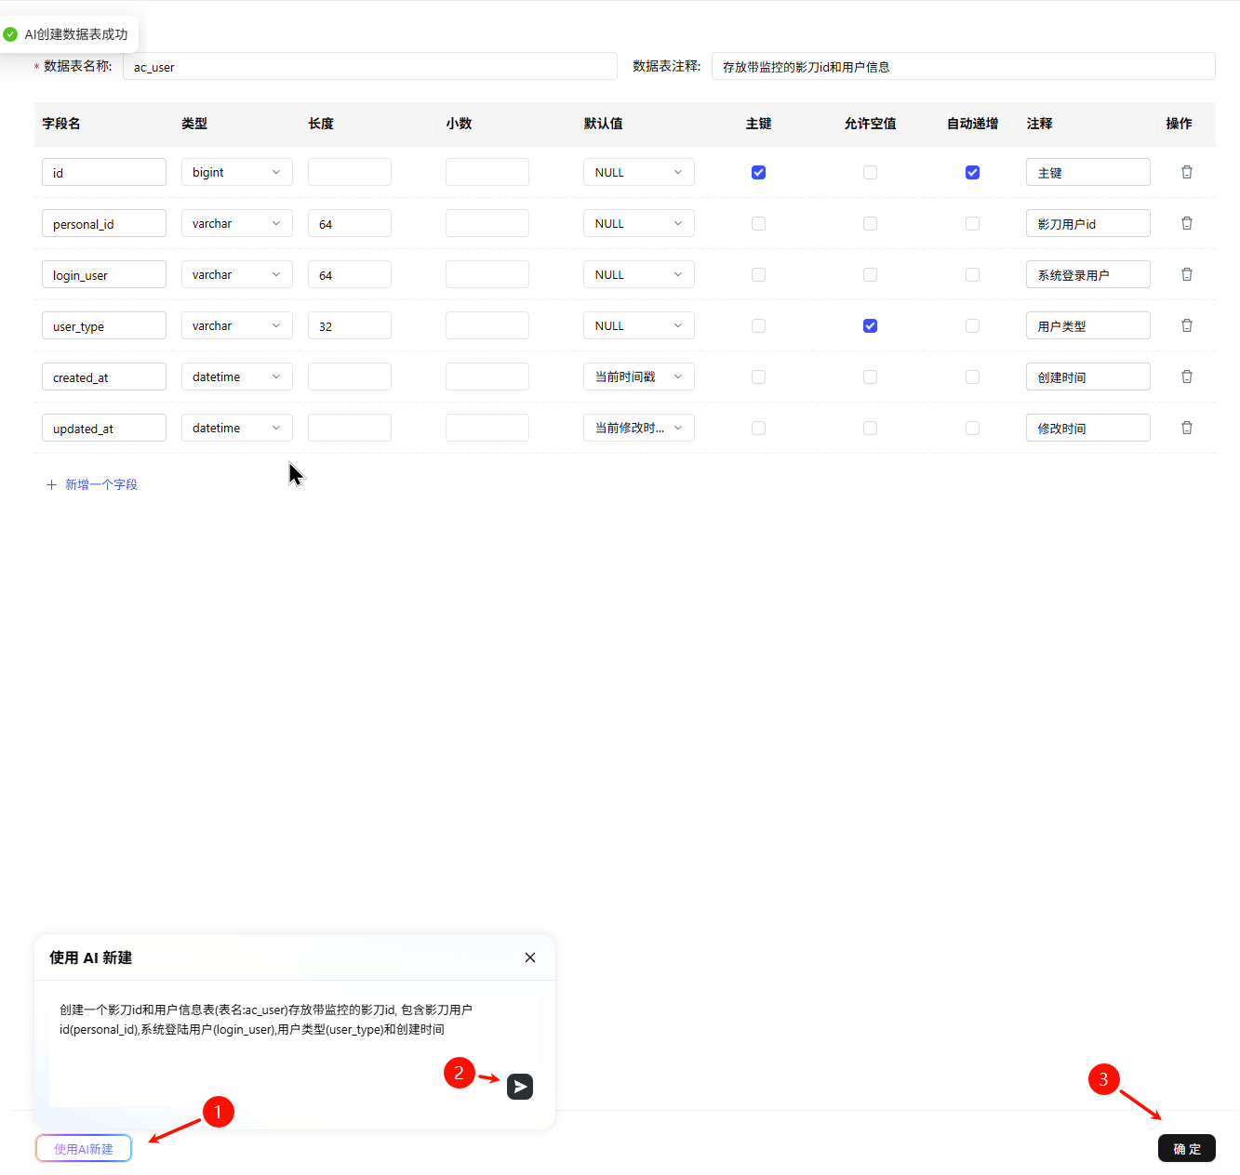Uncheck primary key for id row
1240x1175 pixels.
pos(758,172)
